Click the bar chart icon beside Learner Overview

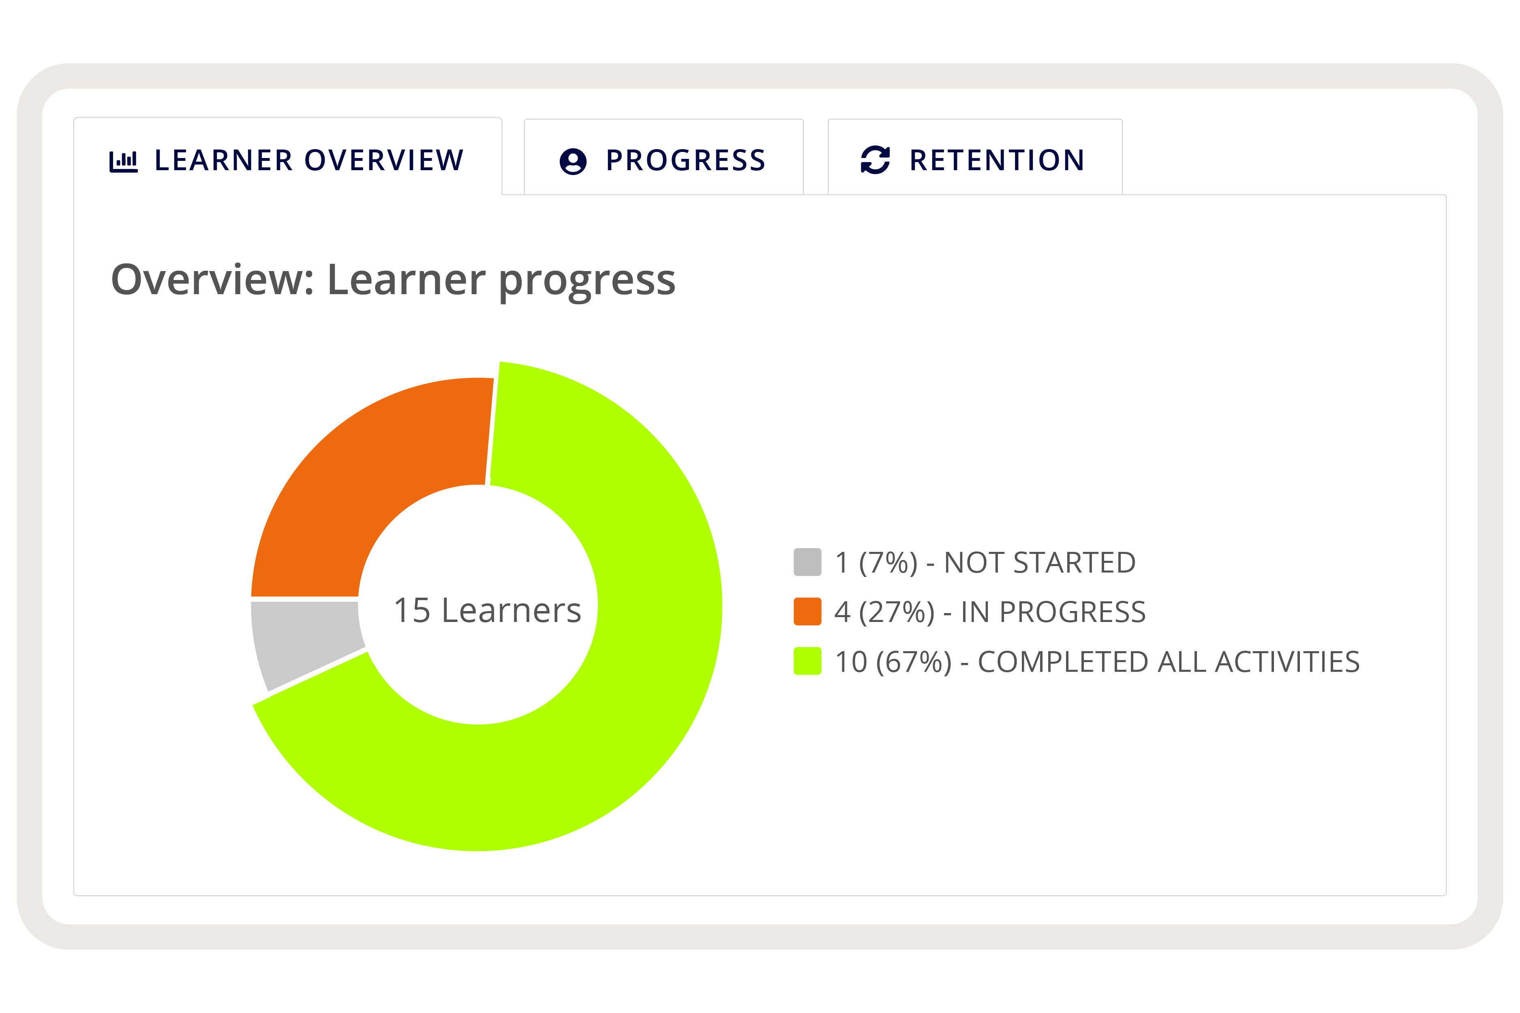124,161
